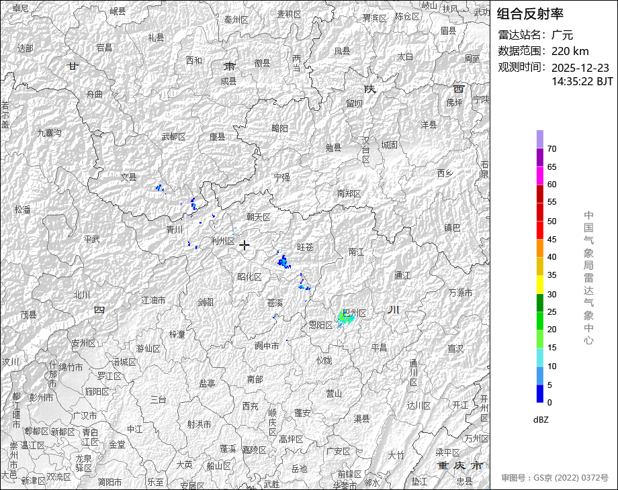618x490 pixels.
Task: Click the 巴州区 map label
Action: (354, 313)
